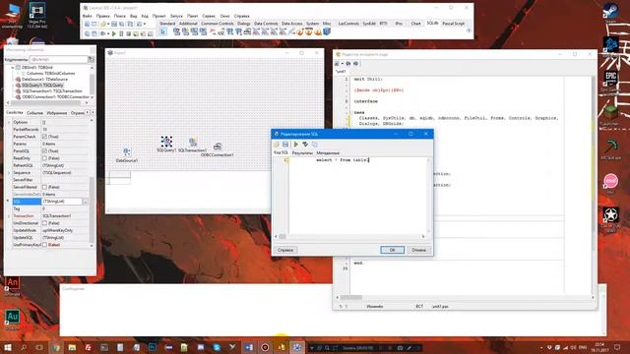Open the Skype icon in the taskbar
Viewport: 630px width, 354px height.
pos(217,347)
